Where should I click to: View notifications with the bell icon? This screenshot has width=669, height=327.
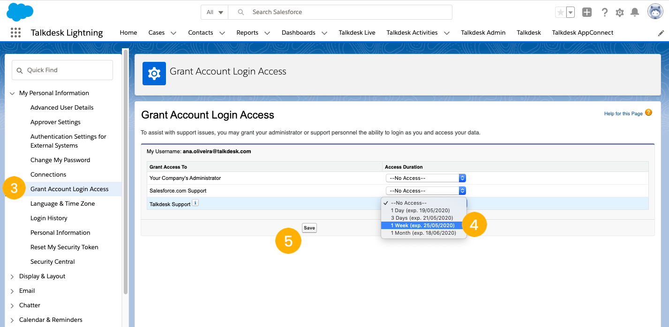click(x=635, y=12)
